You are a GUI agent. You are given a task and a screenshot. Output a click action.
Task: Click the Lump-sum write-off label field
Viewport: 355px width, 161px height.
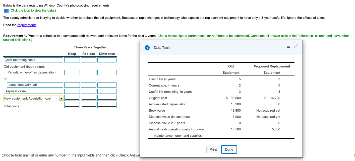[35, 85]
